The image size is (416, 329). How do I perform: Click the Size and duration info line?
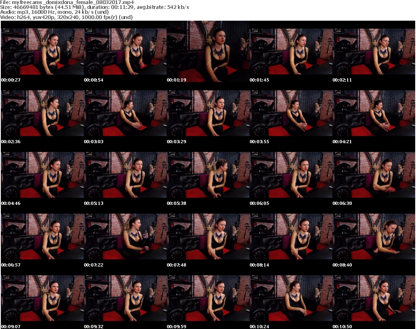click(x=94, y=7)
